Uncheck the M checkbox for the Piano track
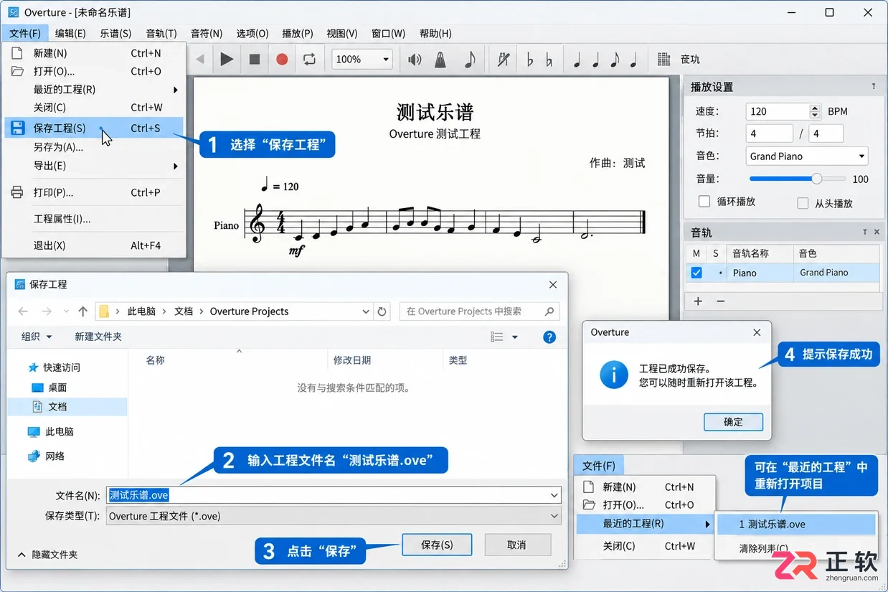Screen dimensions: 888x592 tap(696, 273)
